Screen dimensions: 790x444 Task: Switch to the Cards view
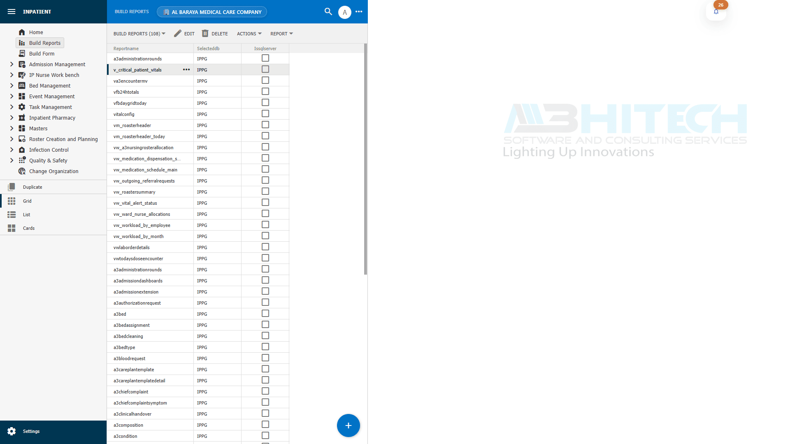[12, 228]
